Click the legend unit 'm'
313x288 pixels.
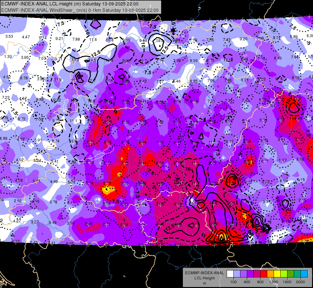205,284
